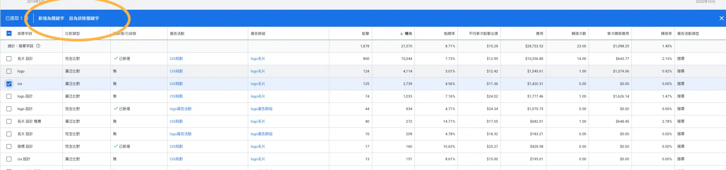The height and width of the screenshot is (170, 726).
Task: Check the 名片 設計 row with 10 clicks
Action: 9,134
